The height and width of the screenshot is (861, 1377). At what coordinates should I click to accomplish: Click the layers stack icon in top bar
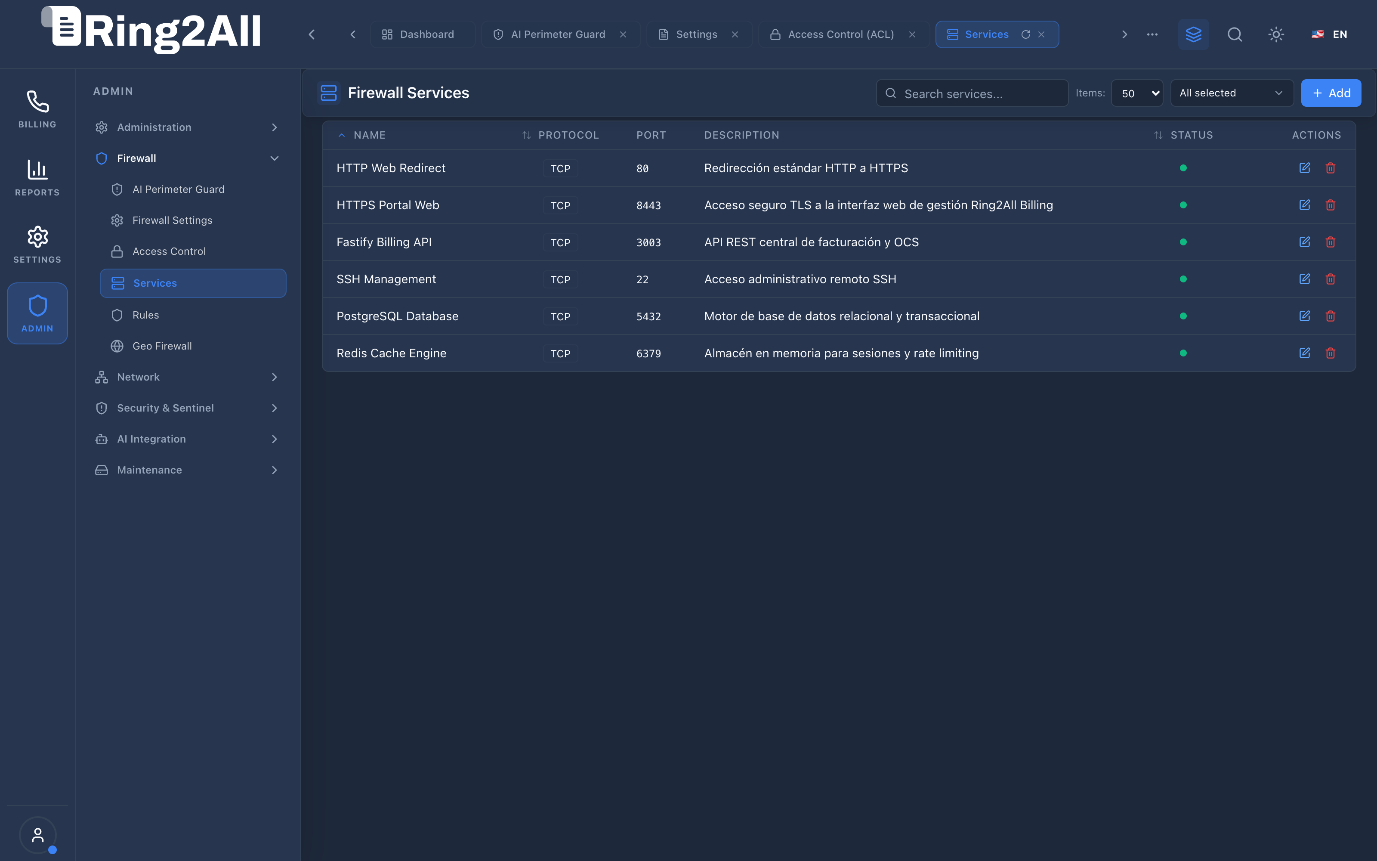click(x=1193, y=34)
